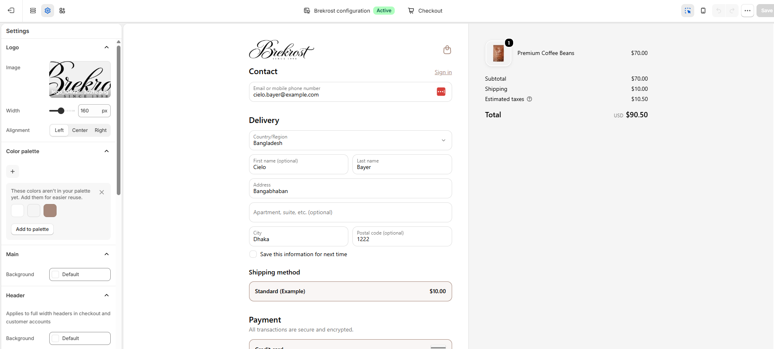Image resolution: width=774 pixels, height=349 pixels.
Task: Select the Settings gear icon
Action: click(x=48, y=11)
